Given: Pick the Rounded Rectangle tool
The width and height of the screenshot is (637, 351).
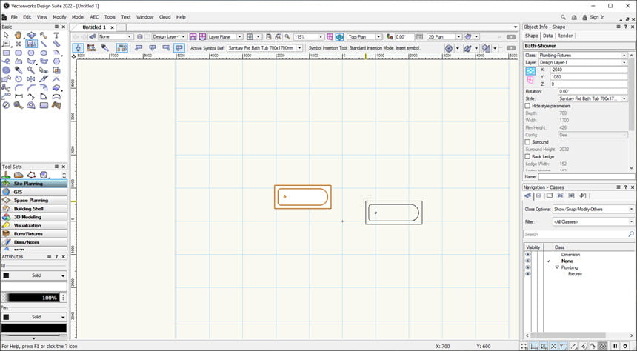Looking at the screenshot, I should [x=19, y=53].
